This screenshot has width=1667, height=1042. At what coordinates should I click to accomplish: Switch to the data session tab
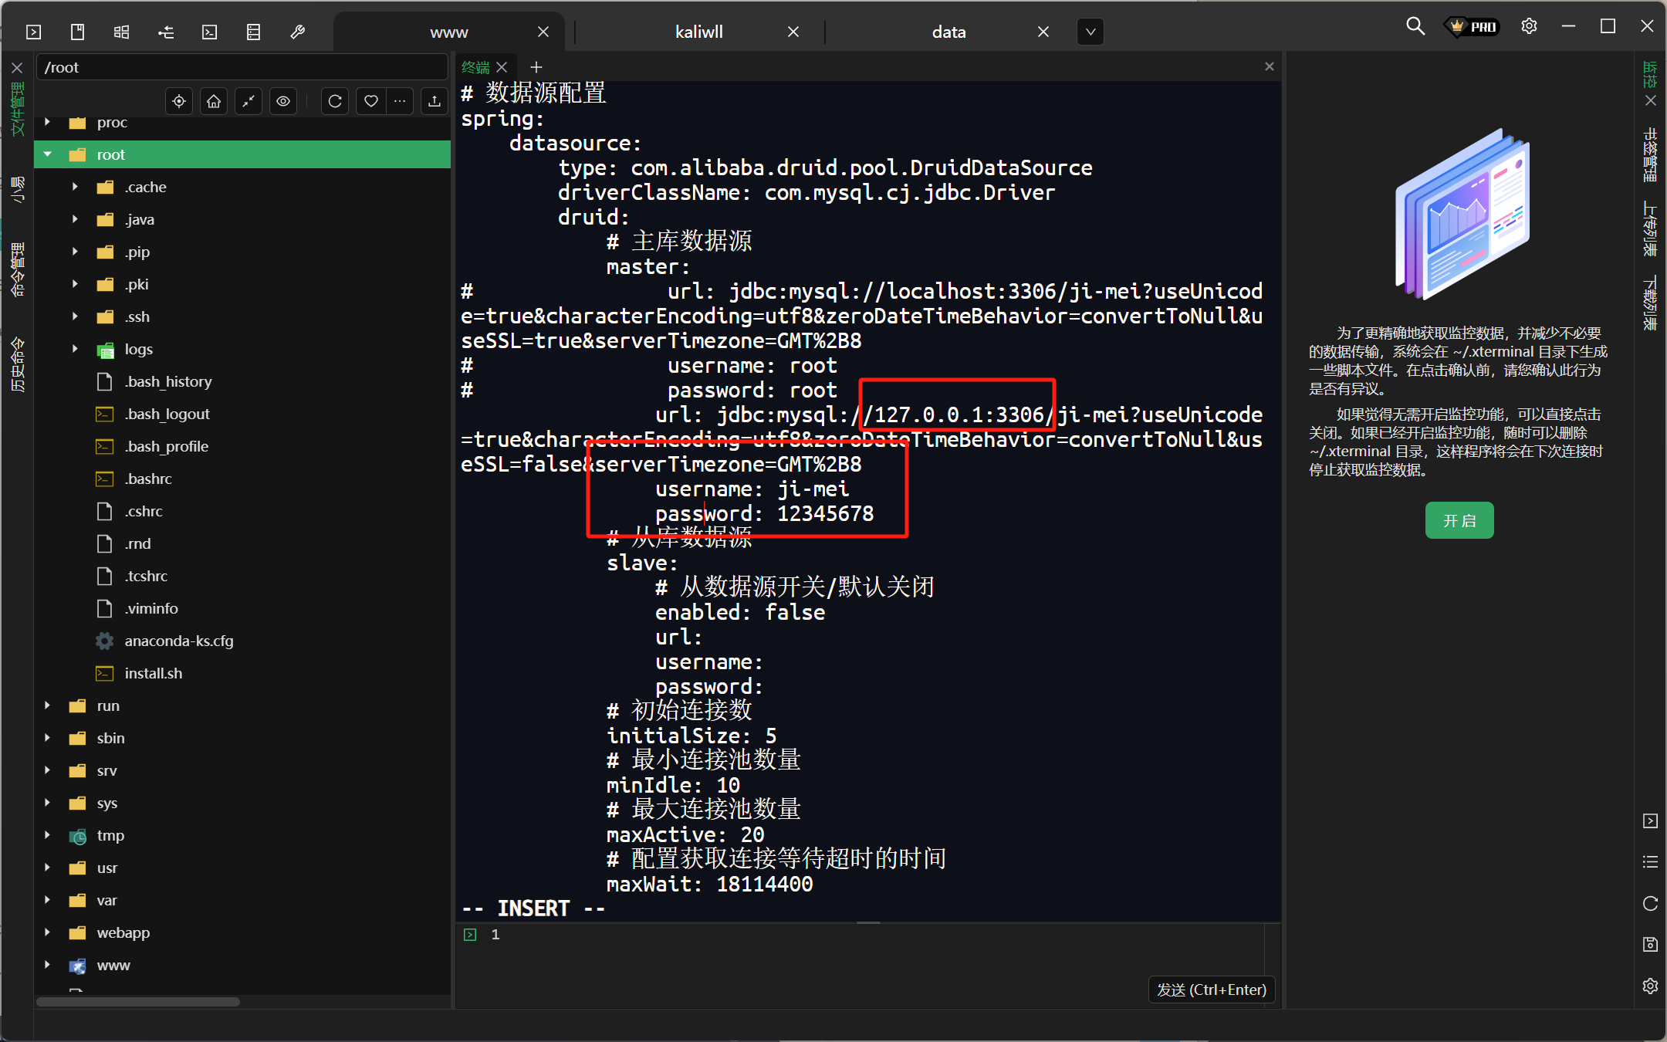[948, 32]
